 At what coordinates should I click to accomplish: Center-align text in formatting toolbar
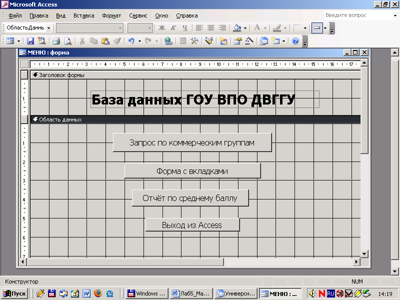pos(210,27)
